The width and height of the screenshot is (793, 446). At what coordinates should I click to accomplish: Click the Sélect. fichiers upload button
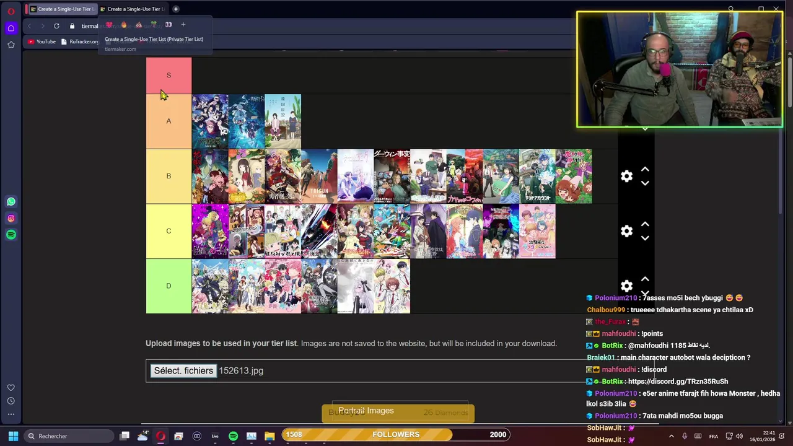coord(183,370)
